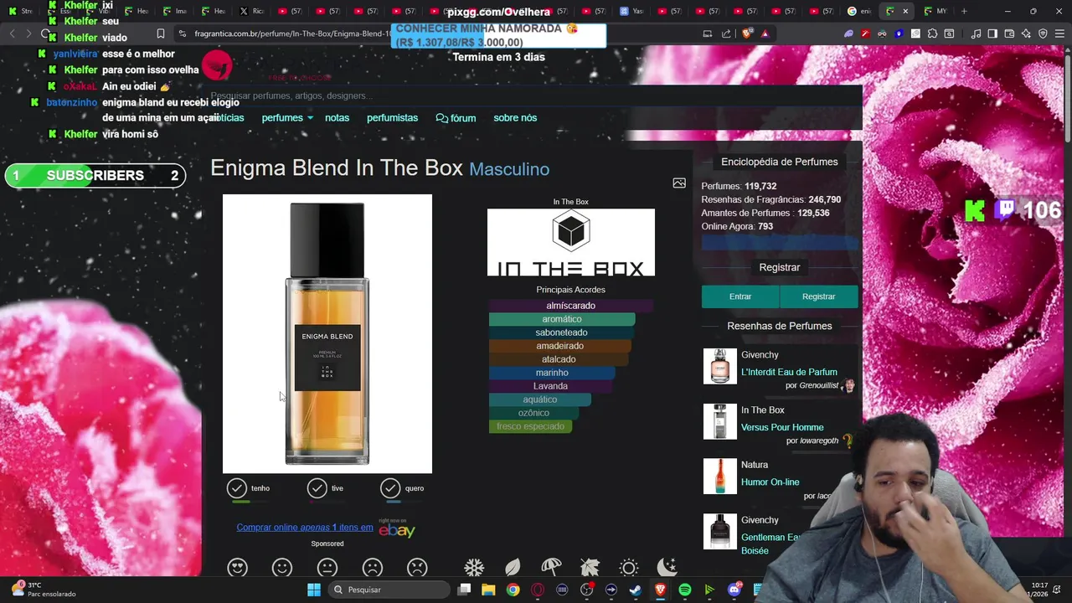
Task: Vote spring with the leaf icon
Action: pyautogui.click(x=513, y=567)
